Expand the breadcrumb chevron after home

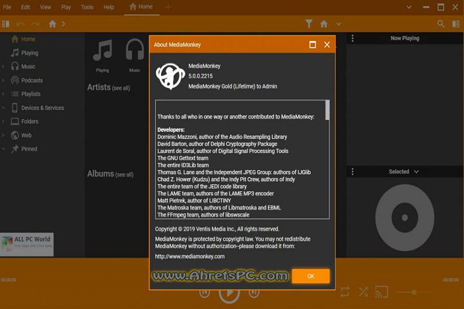[63, 24]
